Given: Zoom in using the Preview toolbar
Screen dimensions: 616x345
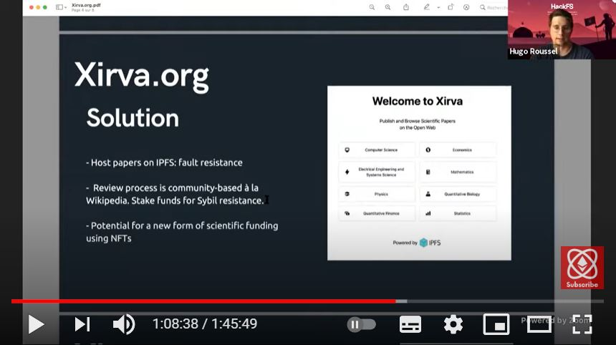Looking at the screenshot, I should 388,7.
